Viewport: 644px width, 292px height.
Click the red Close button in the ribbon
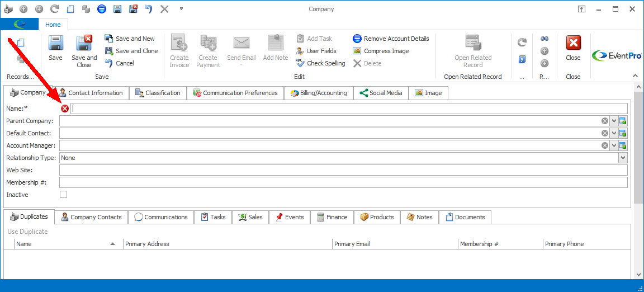[573, 43]
